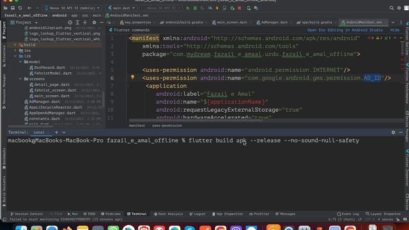
Task: Select AppOpenAdManager.dart file
Action: pos(52,113)
